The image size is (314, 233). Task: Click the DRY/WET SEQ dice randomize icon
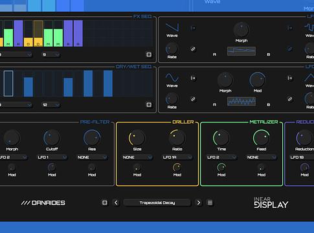coord(149,105)
